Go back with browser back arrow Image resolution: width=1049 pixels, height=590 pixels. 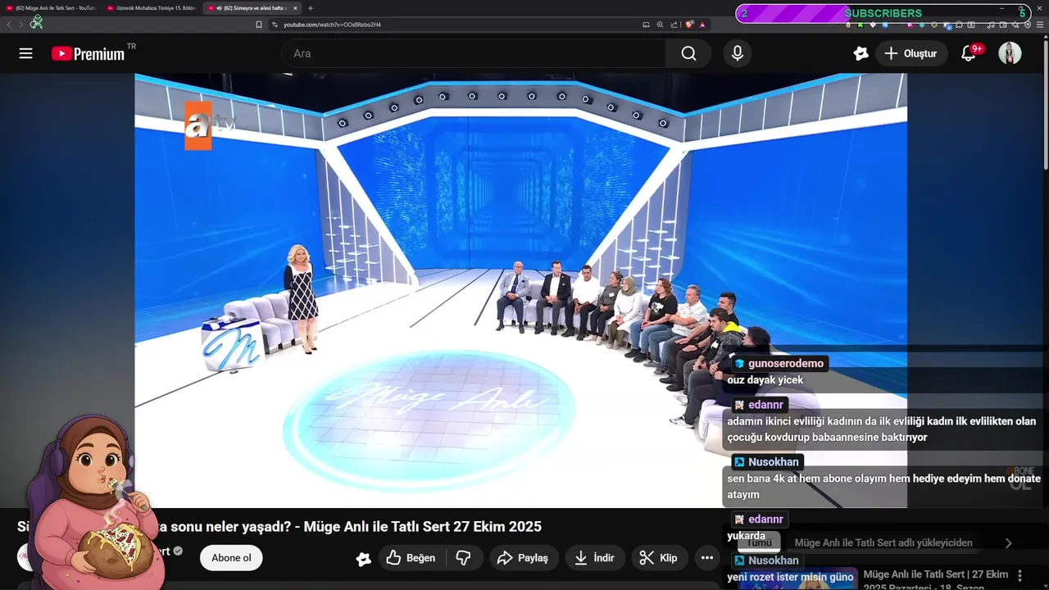pos(9,25)
